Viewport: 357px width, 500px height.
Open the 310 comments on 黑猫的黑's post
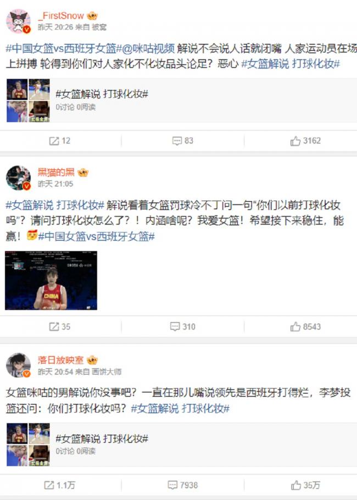pyautogui.click(x=183, y=326)
